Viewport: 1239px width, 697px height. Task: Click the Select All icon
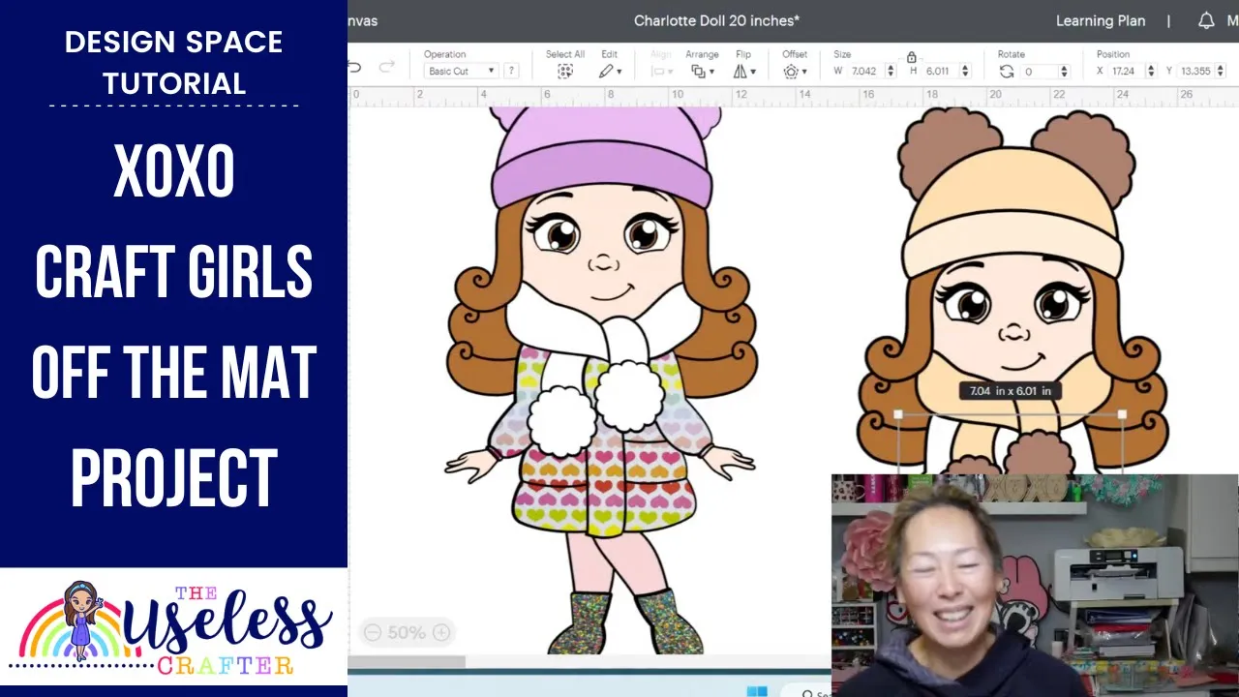tap(565, 72)
